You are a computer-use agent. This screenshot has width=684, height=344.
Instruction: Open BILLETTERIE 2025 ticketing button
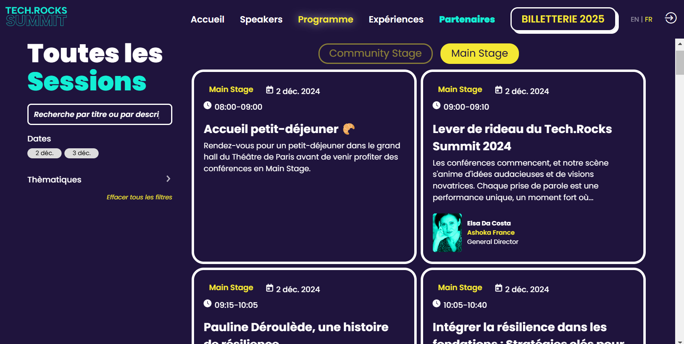pos(563,19)
